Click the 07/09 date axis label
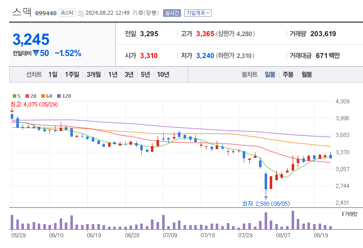 170,235
